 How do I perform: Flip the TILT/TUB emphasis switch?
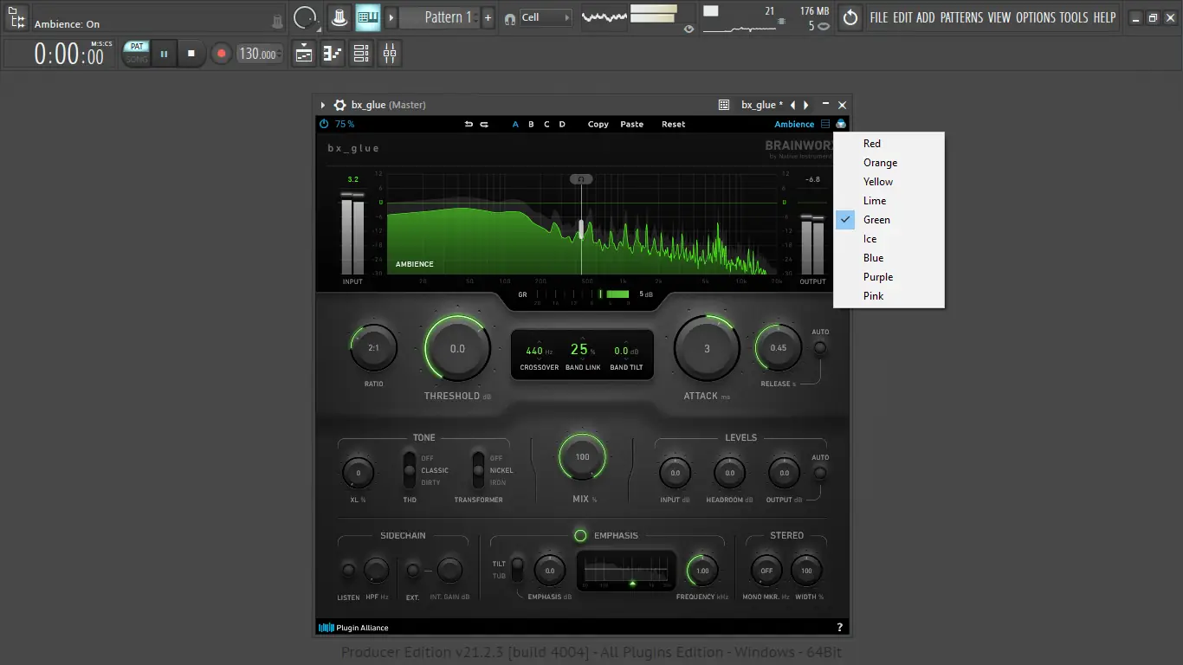[518, 569]
